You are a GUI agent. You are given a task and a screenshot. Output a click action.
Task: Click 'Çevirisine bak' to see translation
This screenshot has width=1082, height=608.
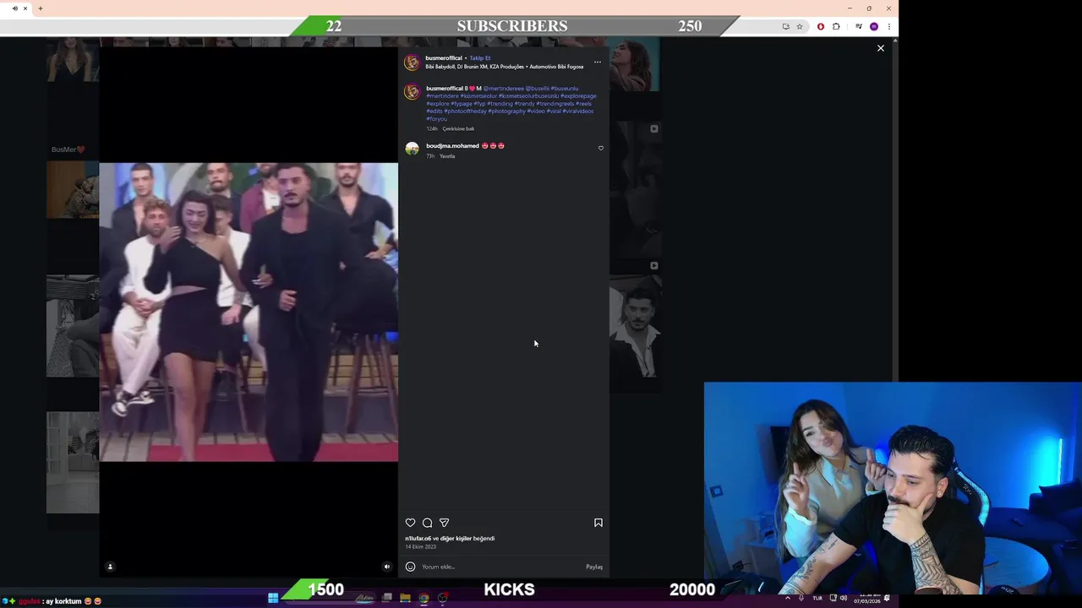pyautogui.click(x=458, y=129)
